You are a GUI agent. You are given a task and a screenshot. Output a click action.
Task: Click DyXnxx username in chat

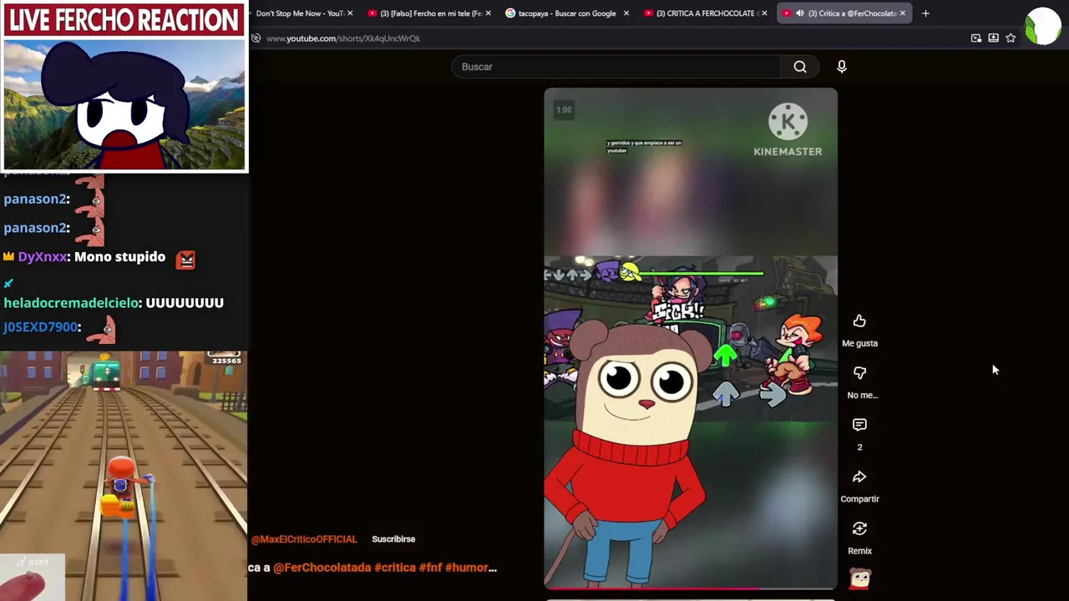(43, 257)
